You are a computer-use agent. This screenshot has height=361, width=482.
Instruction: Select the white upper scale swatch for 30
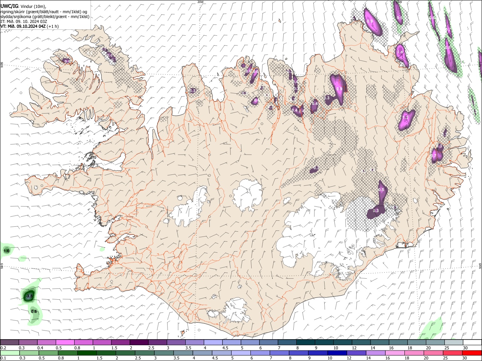point(472,343)
